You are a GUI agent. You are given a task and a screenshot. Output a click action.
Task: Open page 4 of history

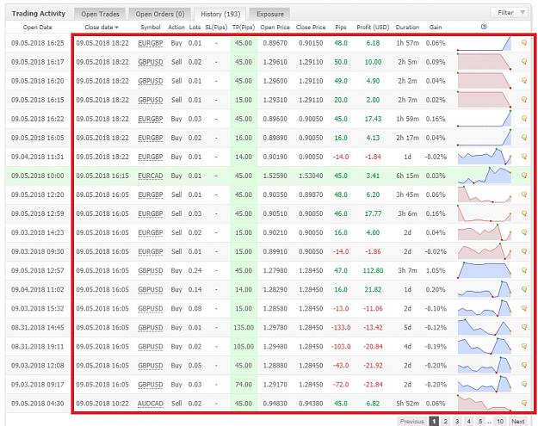468,421
